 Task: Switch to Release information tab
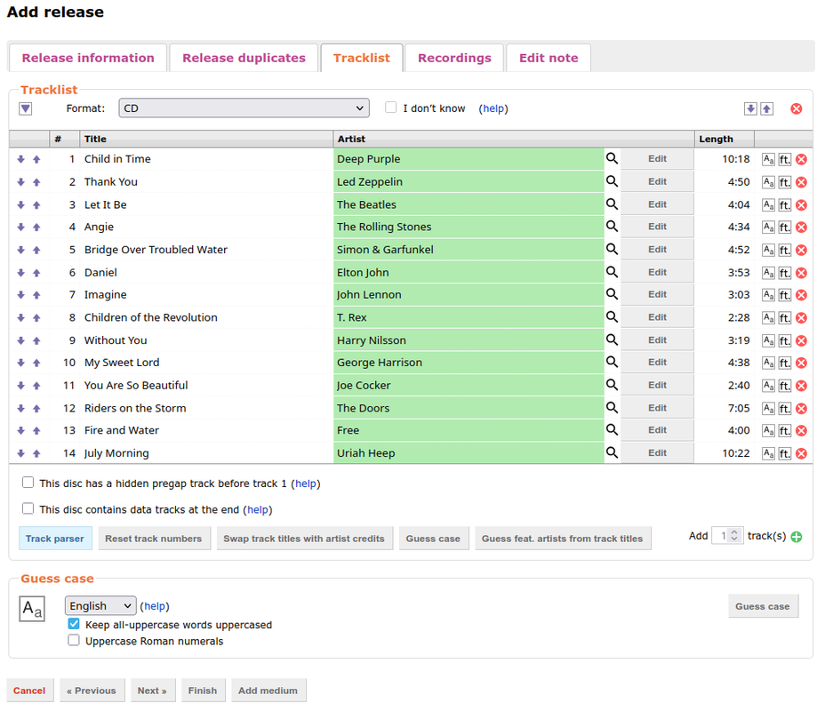(88, 58)
